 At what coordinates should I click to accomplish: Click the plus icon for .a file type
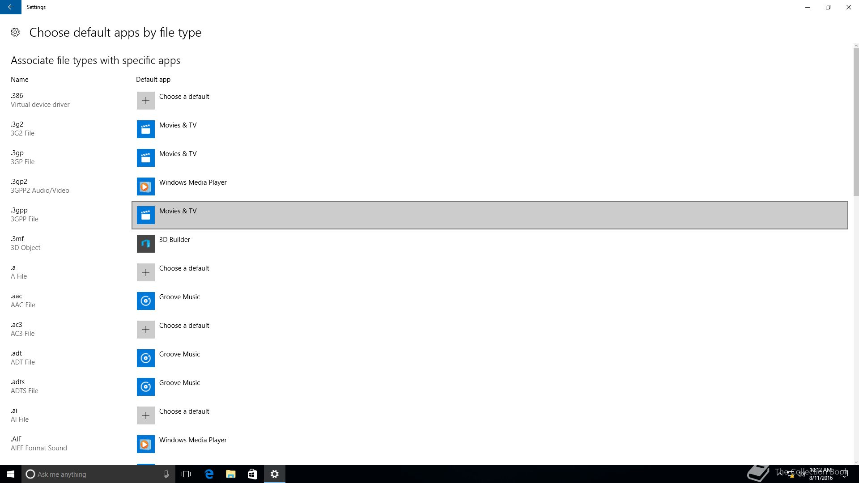pos(146,272)
